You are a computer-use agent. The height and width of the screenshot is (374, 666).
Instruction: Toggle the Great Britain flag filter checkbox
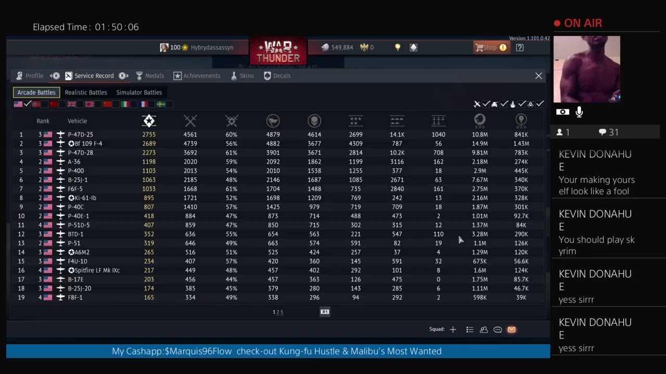[x=80, y=104]
